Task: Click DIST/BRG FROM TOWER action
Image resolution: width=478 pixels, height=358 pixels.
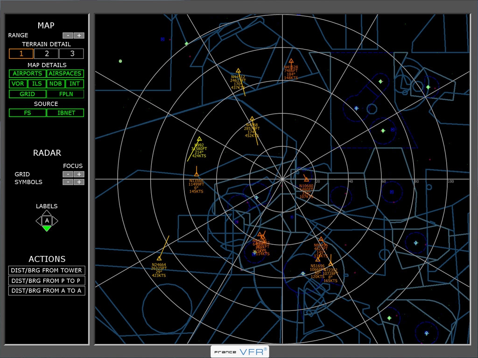Action: [47, 270]
